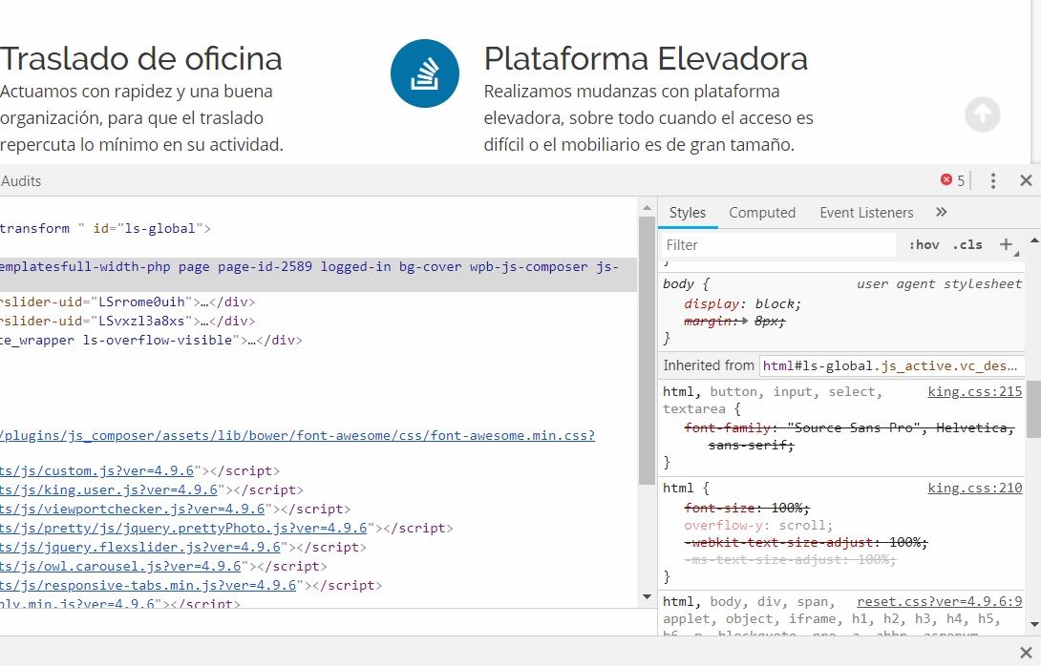Open the jquery.flexslider.js script link

pos(140,548)
